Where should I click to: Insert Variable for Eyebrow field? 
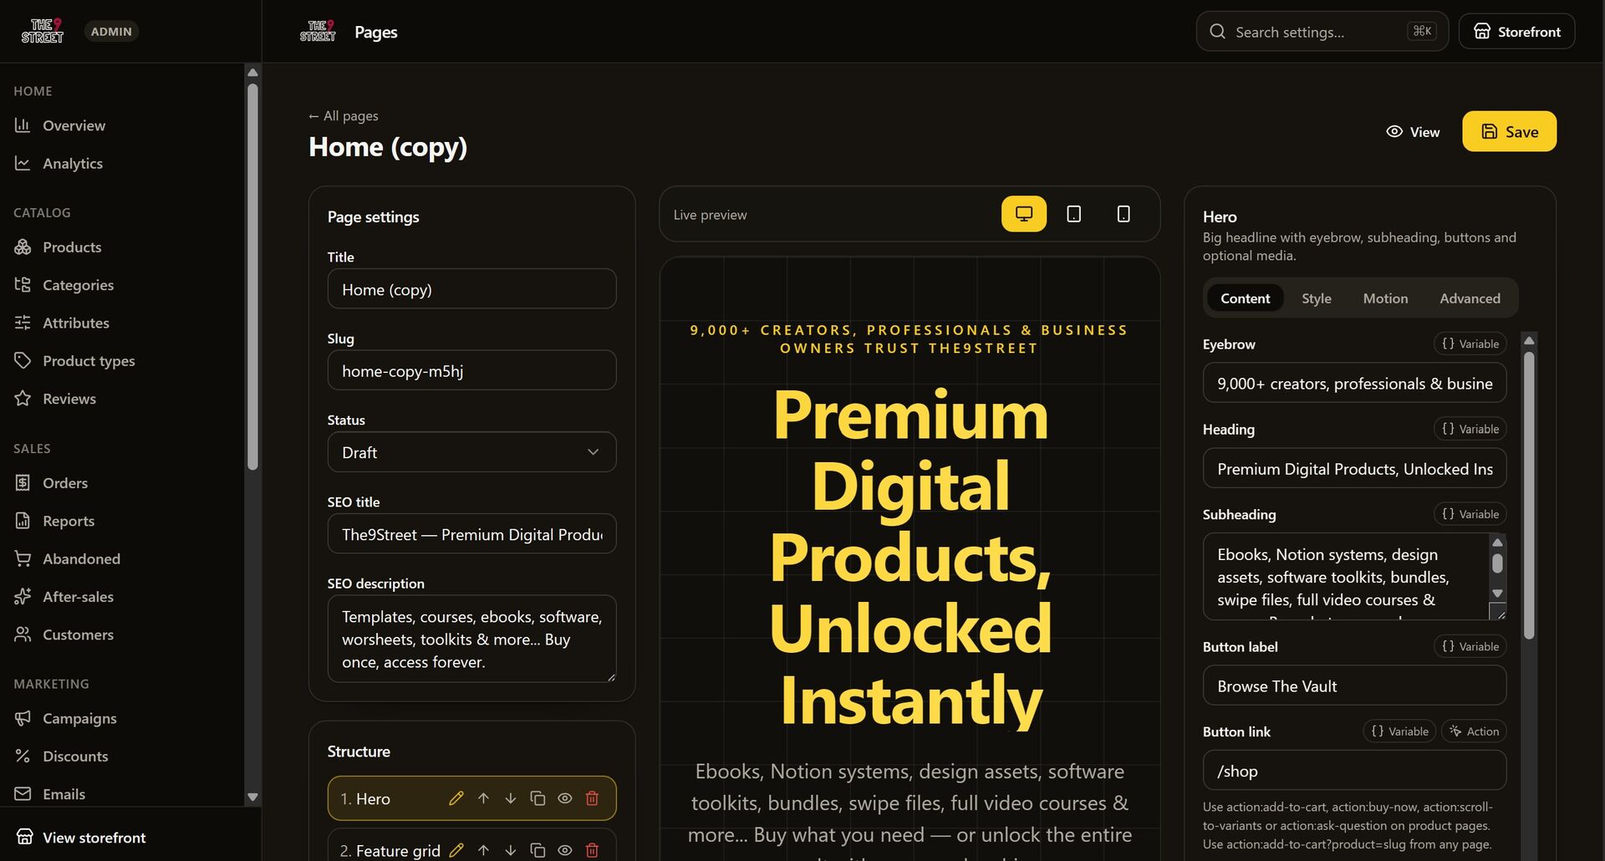click(1470, 344)
